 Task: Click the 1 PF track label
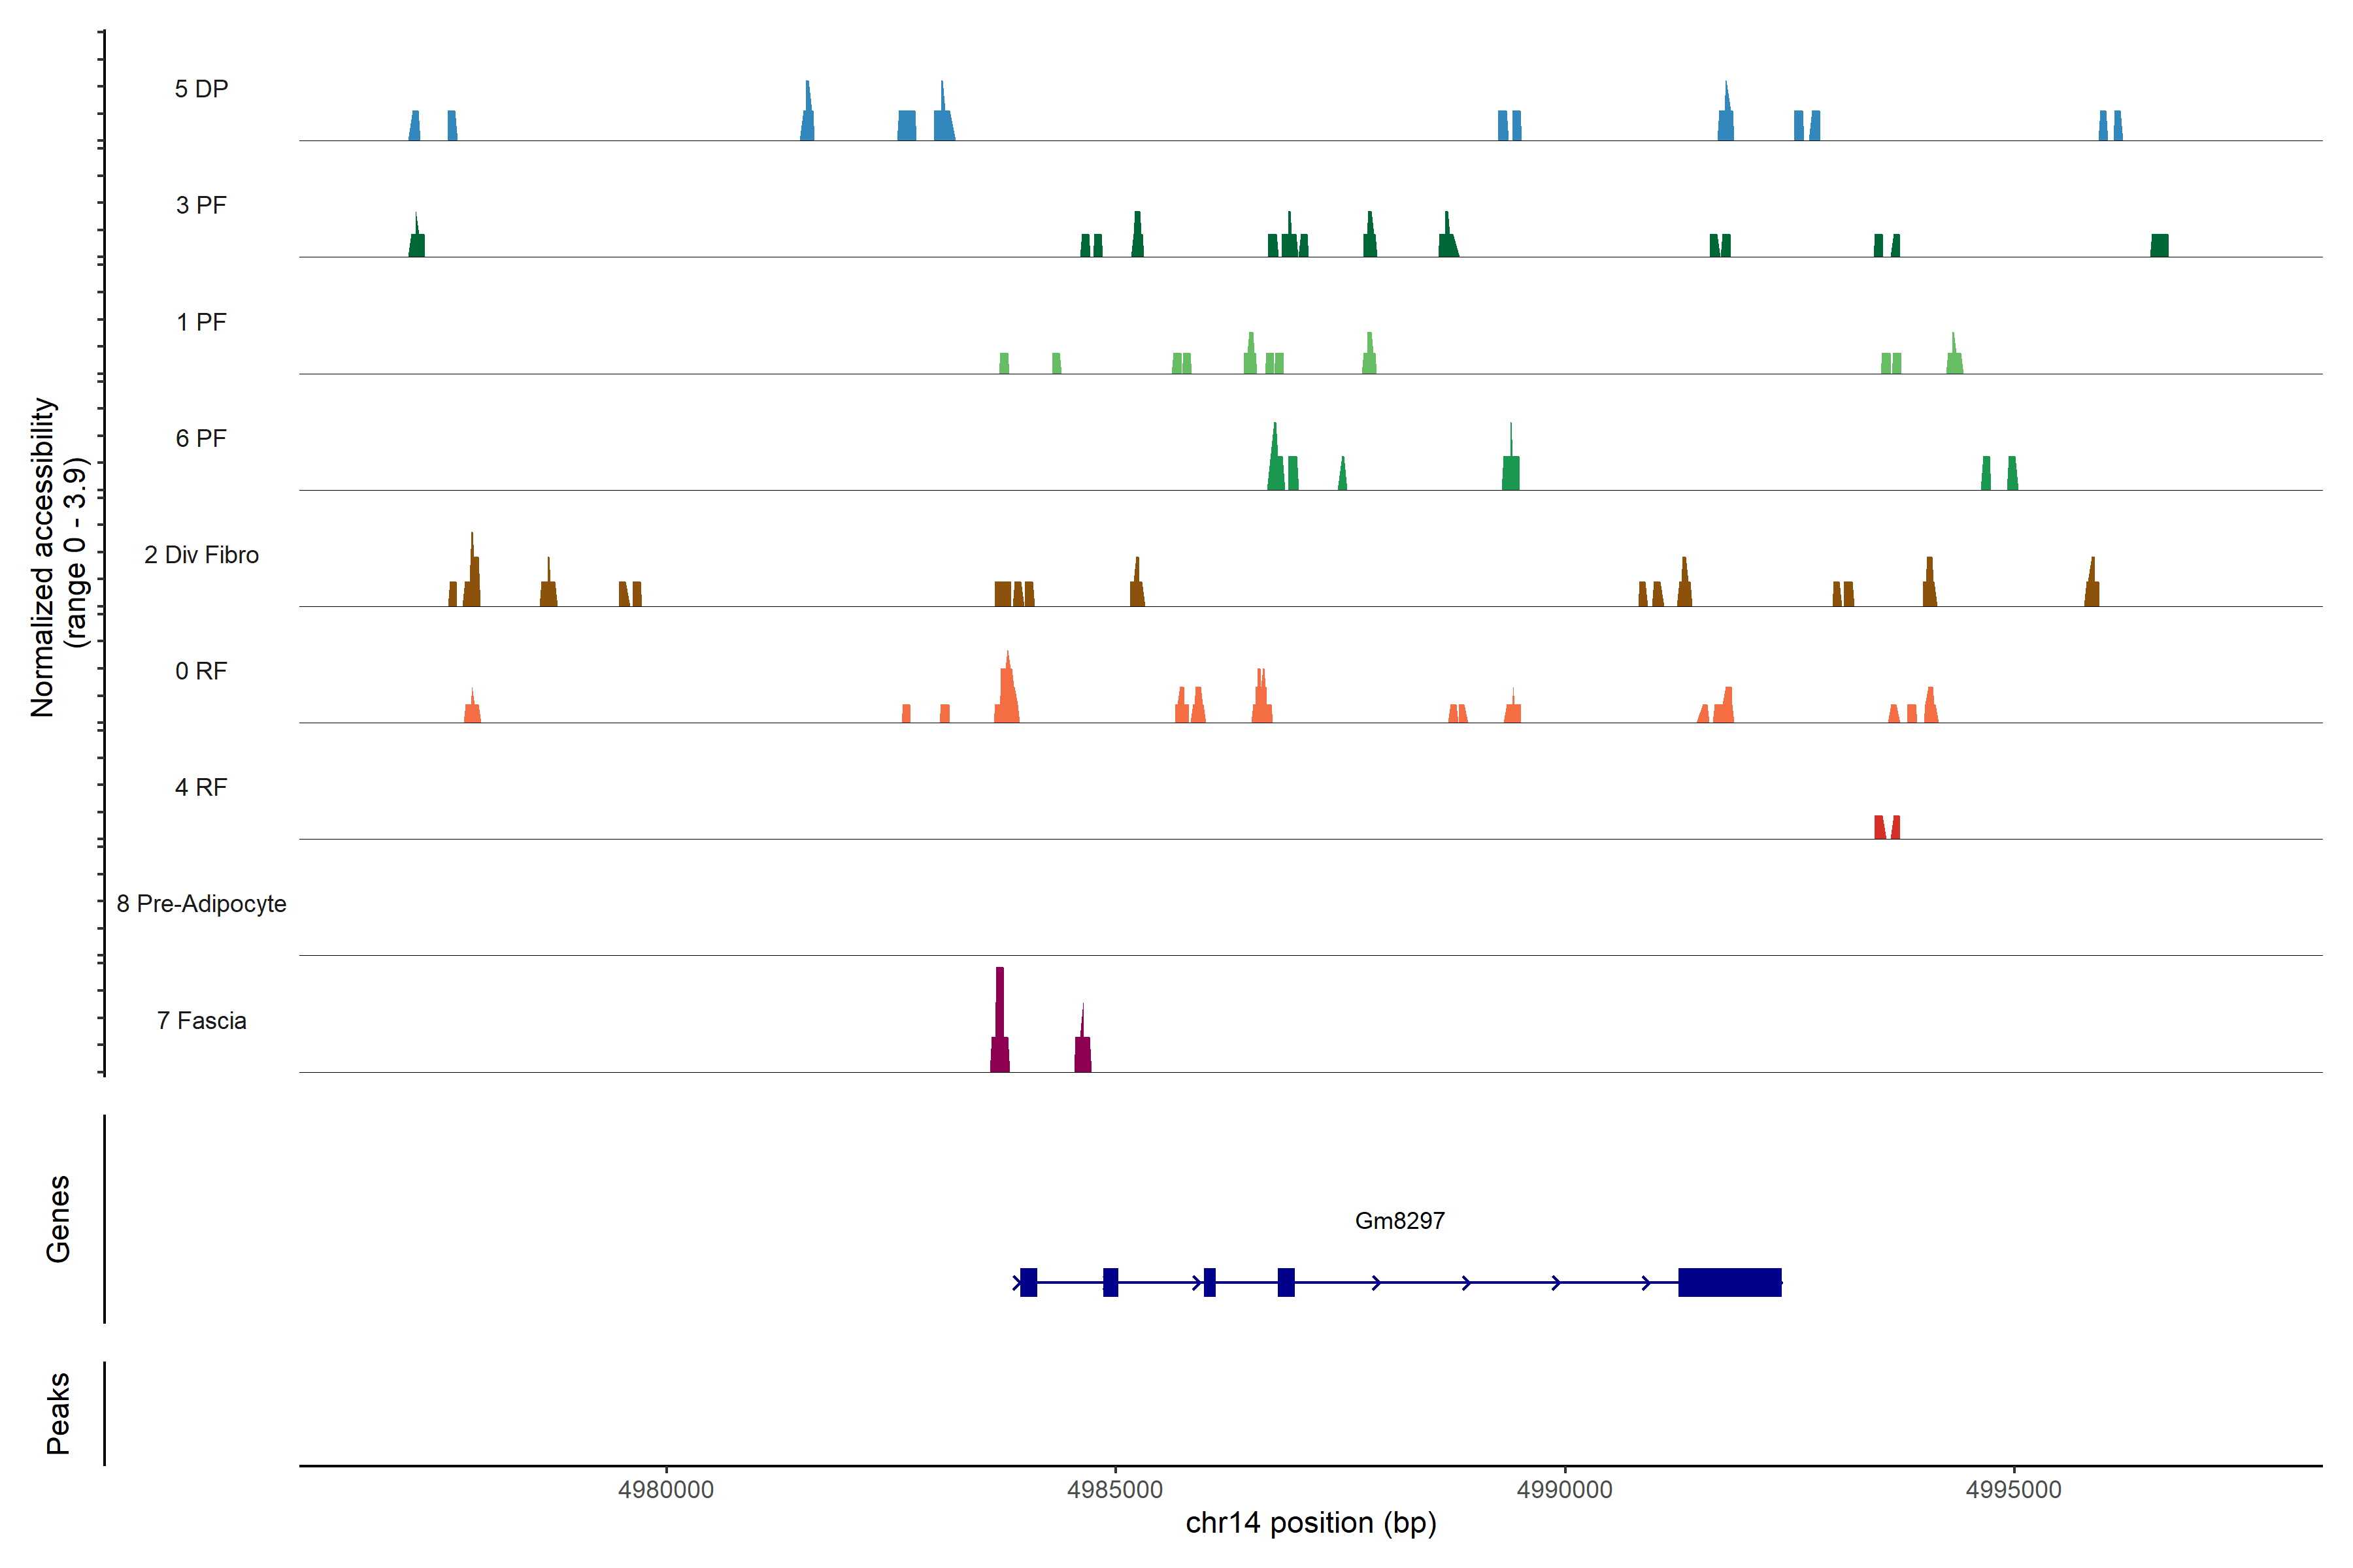point(201,322)
